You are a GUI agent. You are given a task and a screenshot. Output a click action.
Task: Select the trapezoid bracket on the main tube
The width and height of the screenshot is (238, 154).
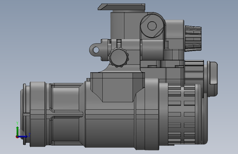pyautogui.click(x=118, y=87)
